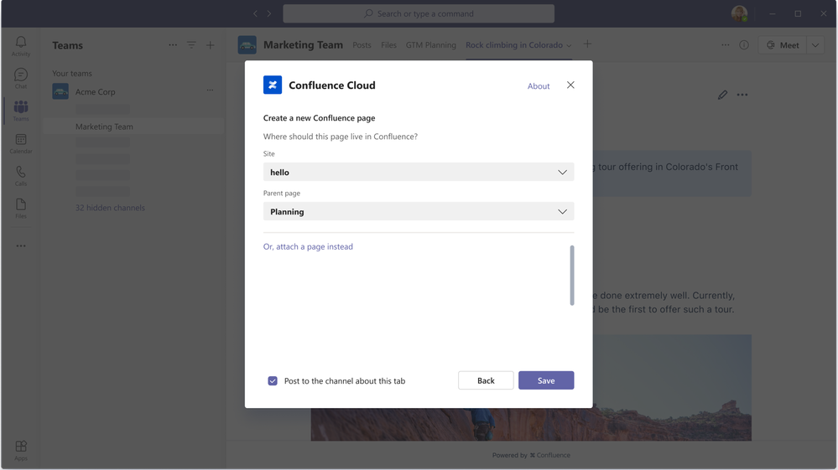
Task: Select the Teams sidebar icon
Action: pyautogui.click(x=21, y=111)
